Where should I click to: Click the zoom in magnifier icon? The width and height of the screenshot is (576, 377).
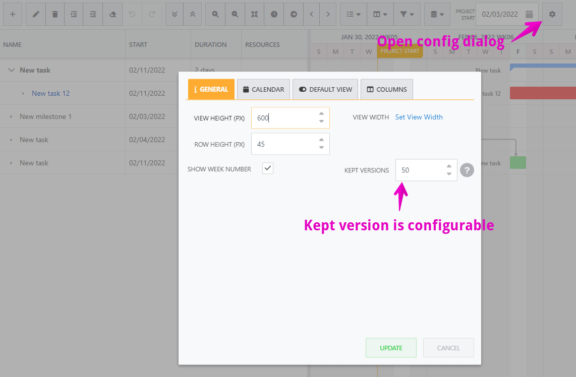[x=215, y=14]
